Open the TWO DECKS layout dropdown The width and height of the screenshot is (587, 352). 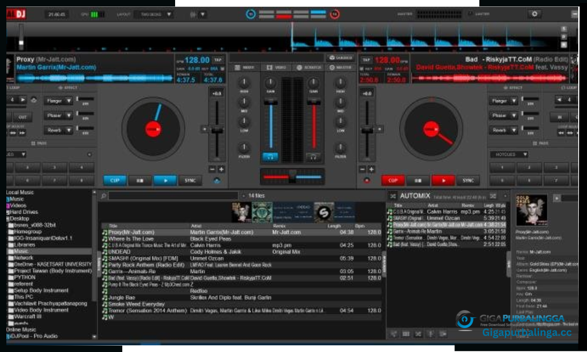pyautogui.click(x=154, y=14)
